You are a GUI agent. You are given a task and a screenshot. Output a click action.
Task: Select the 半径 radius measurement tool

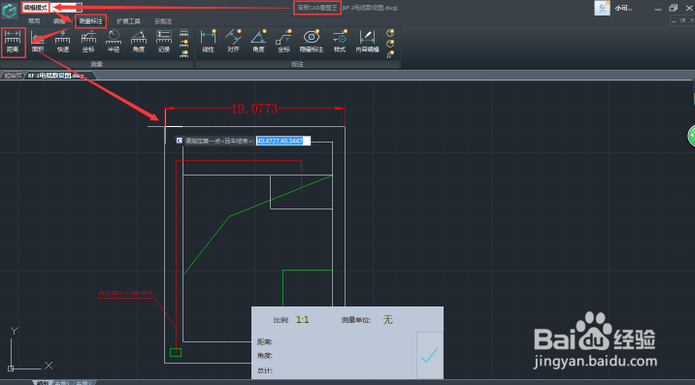pyautogui.click(x=114, y=42)
